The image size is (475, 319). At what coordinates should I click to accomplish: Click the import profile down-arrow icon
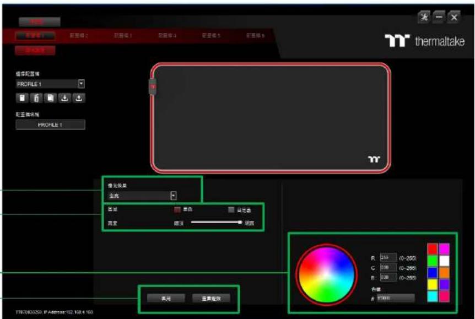[64, 98]
